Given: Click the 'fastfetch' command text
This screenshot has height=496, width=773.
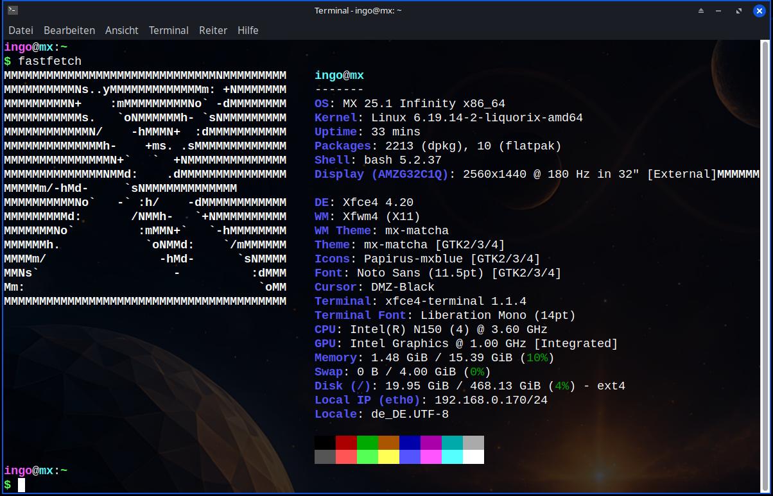Looking at the screenshot, I should 50,61.
